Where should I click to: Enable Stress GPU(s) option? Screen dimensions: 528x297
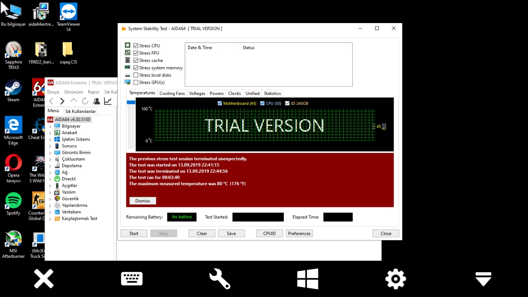click(136, 82)
